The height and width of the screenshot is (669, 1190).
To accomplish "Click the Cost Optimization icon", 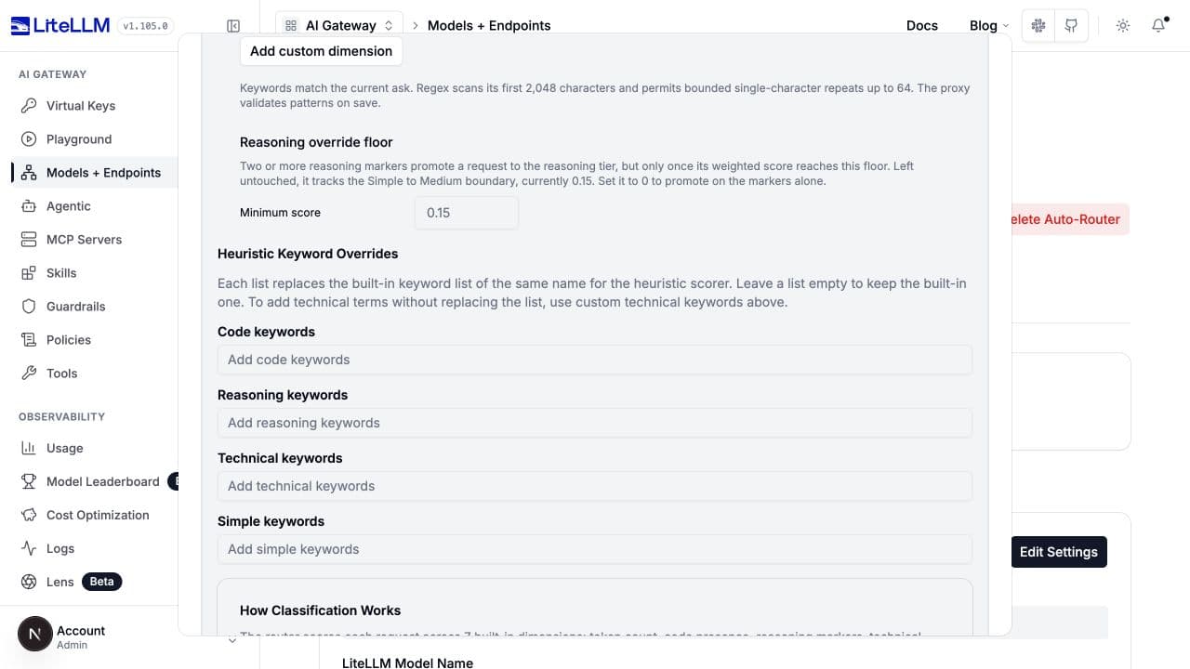I will click(x=29, y=515).
